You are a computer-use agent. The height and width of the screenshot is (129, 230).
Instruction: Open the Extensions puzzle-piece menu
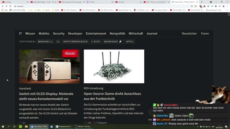216,6
